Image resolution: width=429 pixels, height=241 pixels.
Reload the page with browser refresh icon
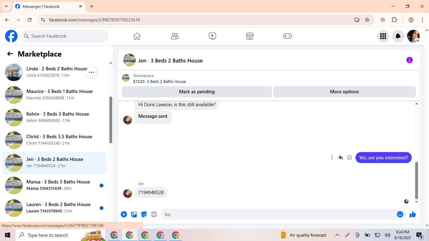pos(30,20)
